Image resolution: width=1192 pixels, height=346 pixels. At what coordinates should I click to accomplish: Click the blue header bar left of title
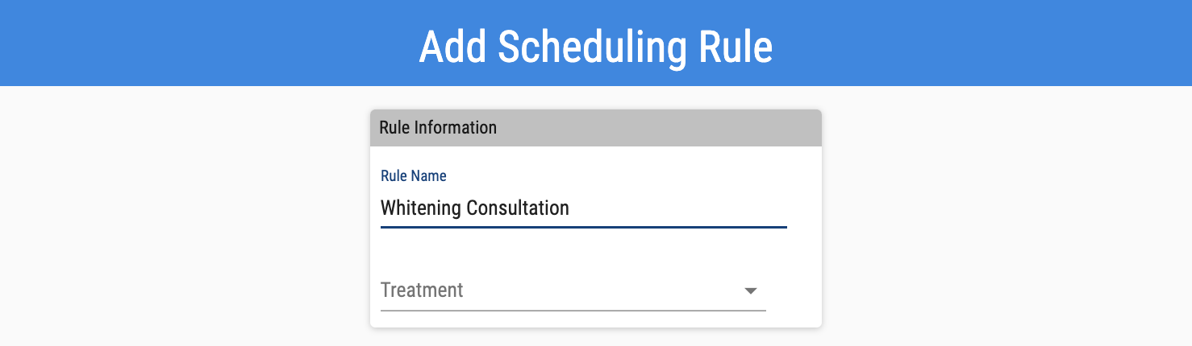coord(202,43)
